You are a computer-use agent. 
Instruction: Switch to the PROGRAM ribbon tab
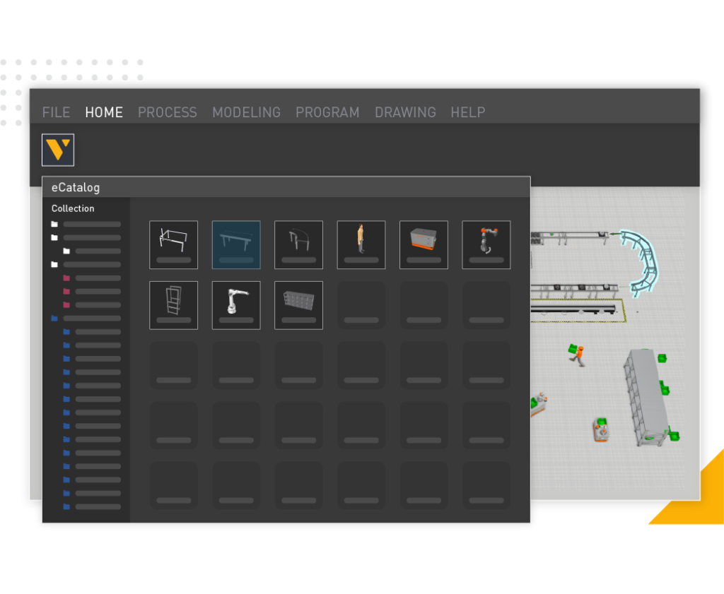pos(327,112)
